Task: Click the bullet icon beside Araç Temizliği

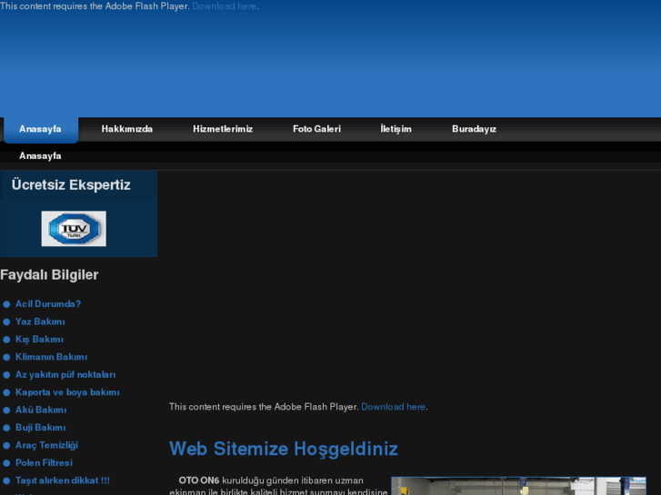Action: pos(6,446)
